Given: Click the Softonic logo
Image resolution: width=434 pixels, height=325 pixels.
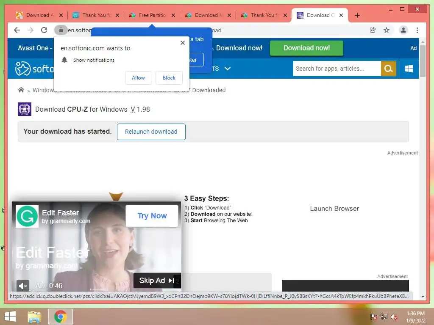Looking at the screenshot, I should point(35,68).
